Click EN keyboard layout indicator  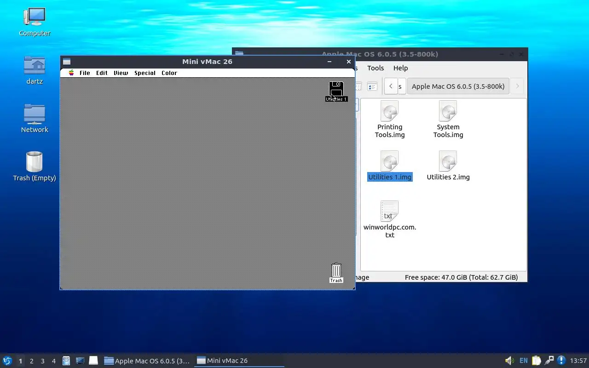tap(524, 361)
